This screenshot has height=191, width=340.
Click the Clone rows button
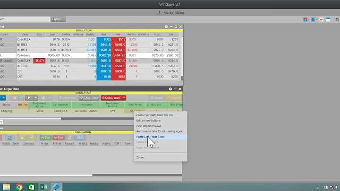tap(89, 98)
